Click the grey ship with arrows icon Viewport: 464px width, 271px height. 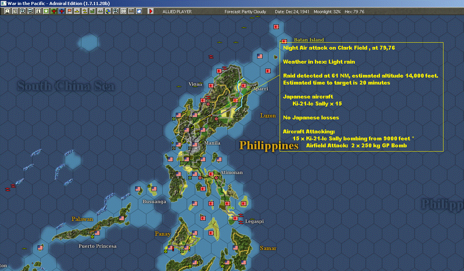(100, 11)
